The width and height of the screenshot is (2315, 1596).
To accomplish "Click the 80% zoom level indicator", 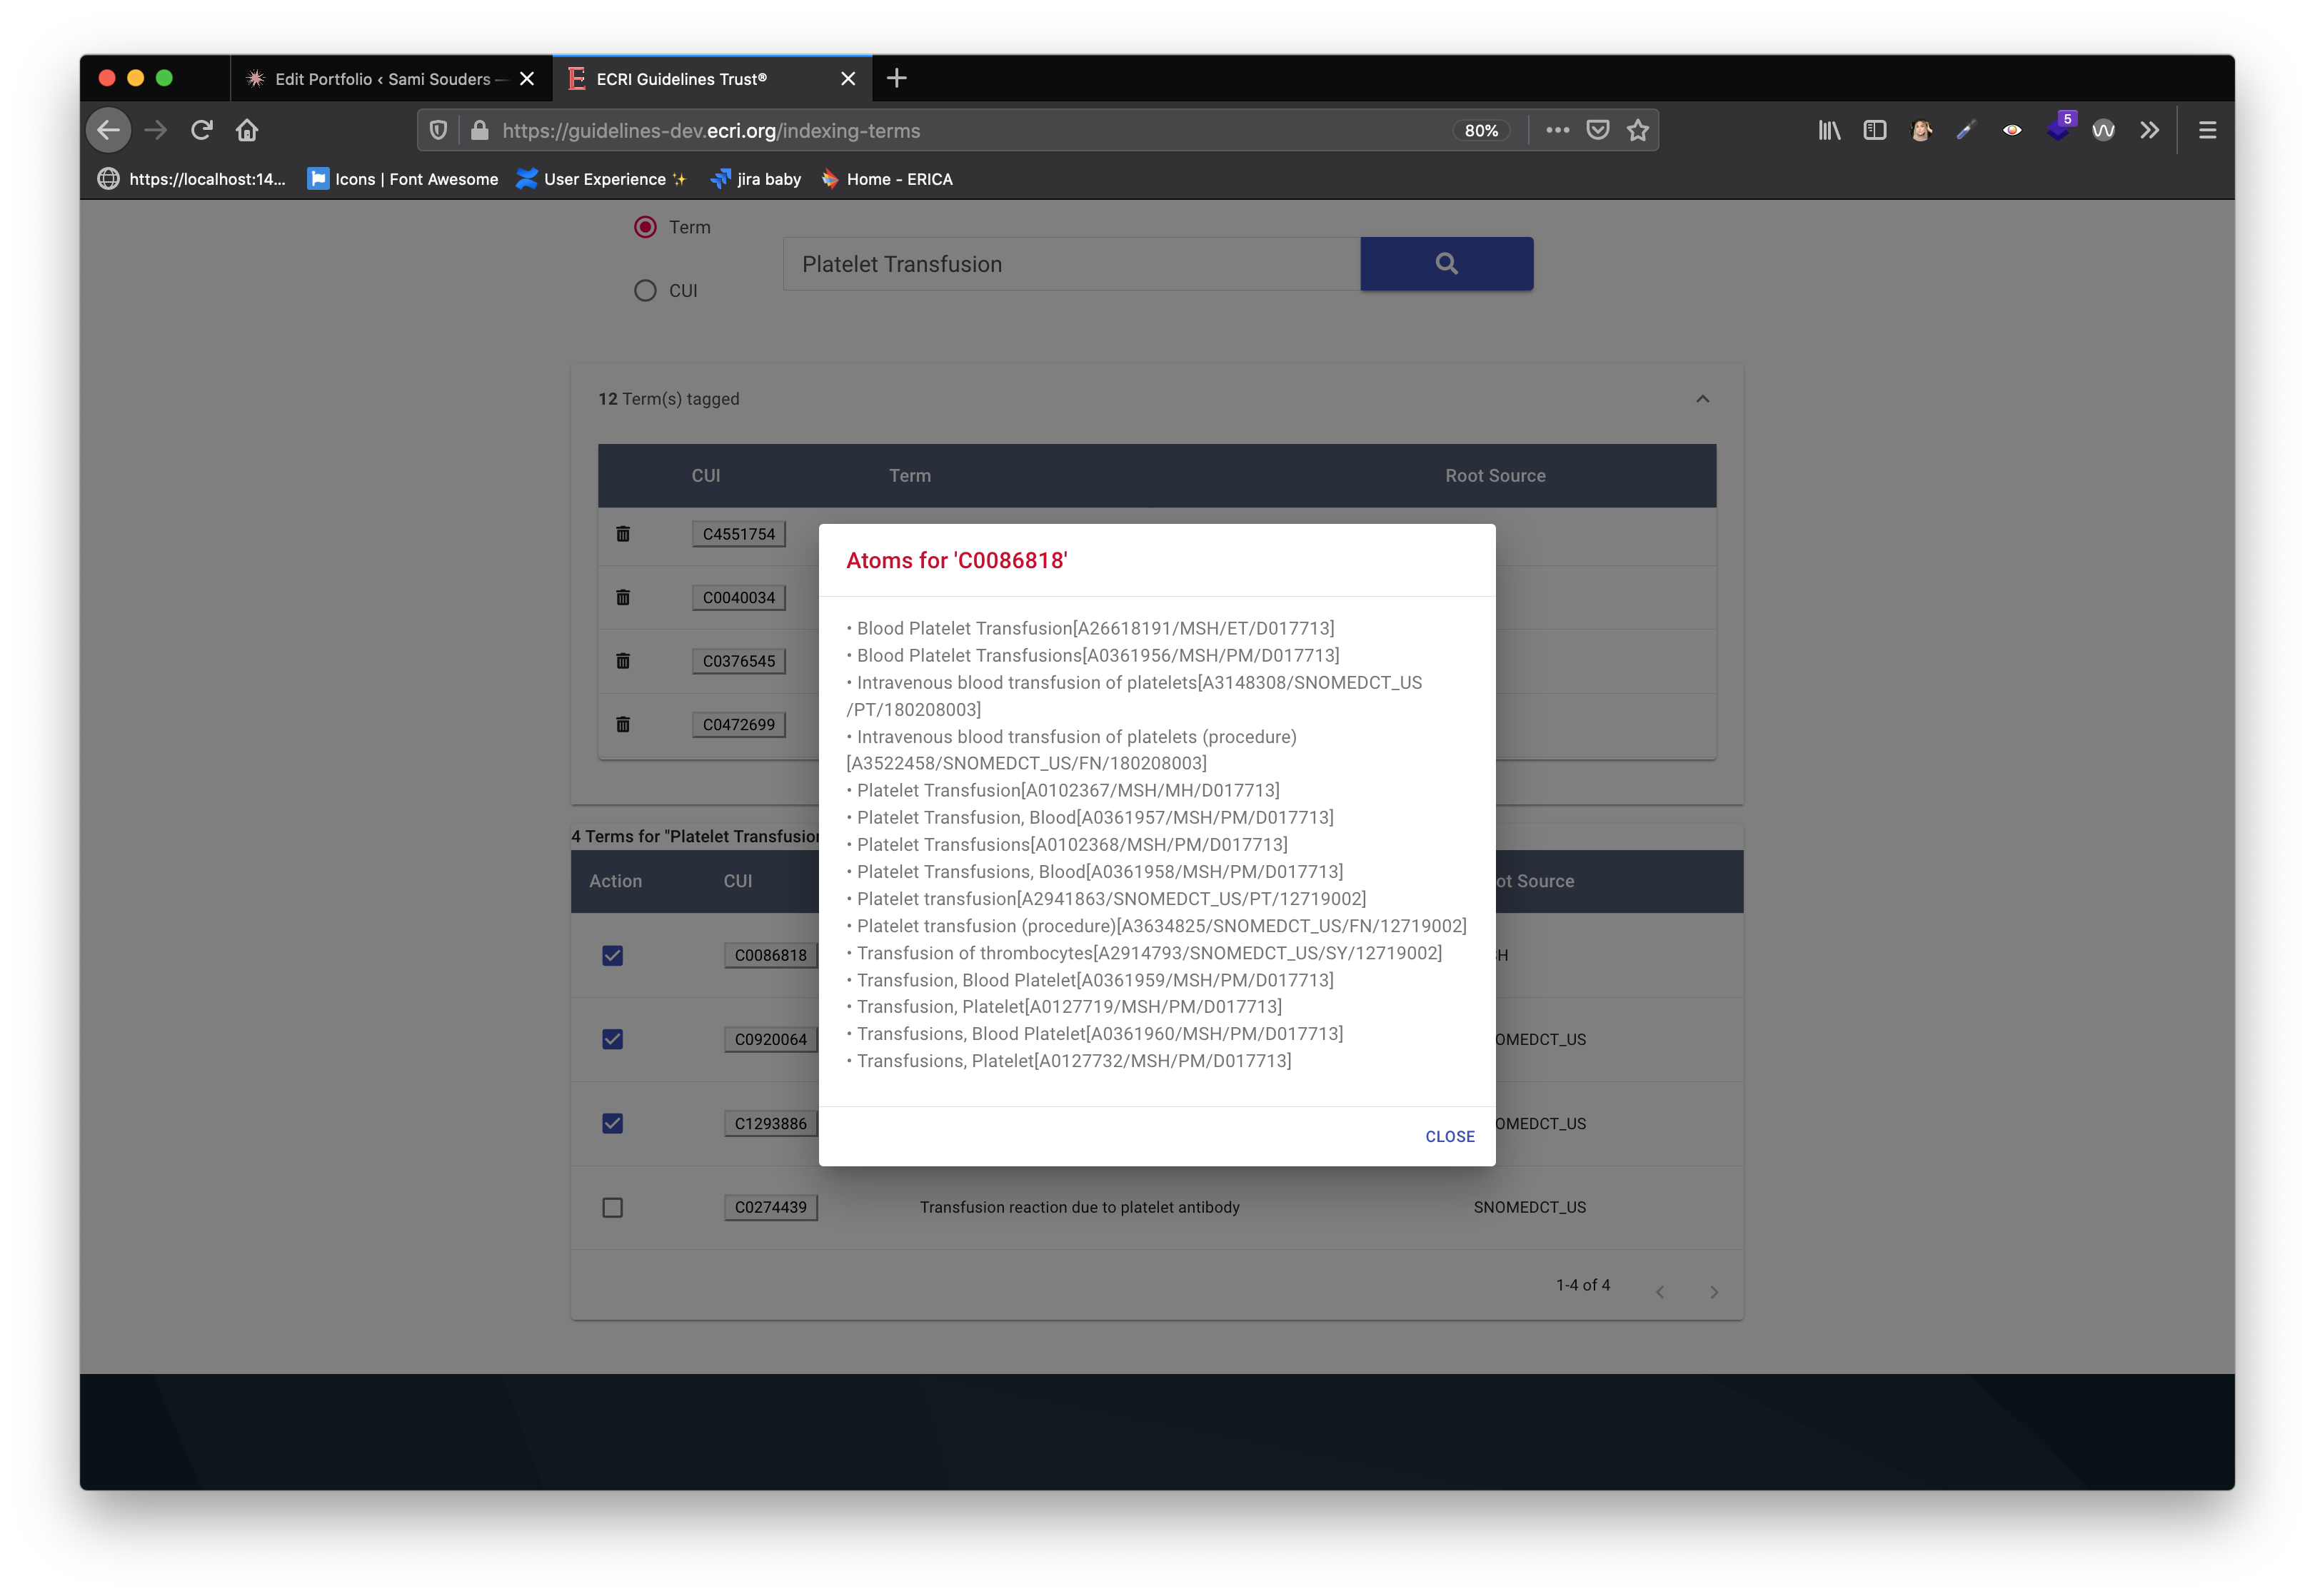I will coord(1481,131).
